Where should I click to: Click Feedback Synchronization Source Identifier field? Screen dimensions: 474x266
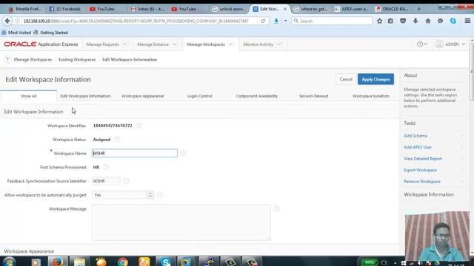[106, 181]
